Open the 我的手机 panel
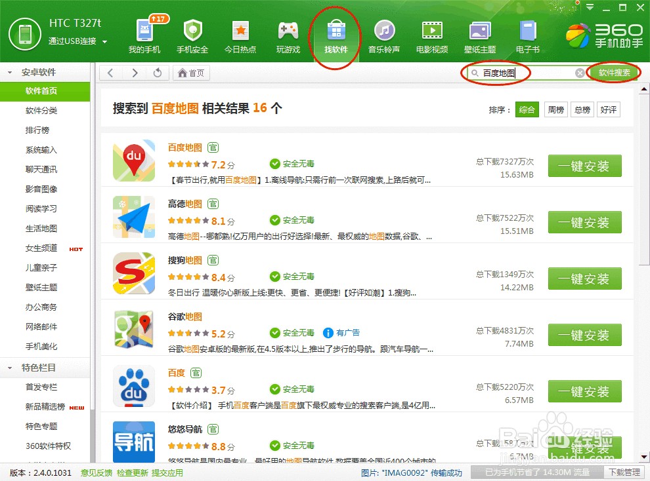This screenshot has width=650, height=481. click(145, 36)
